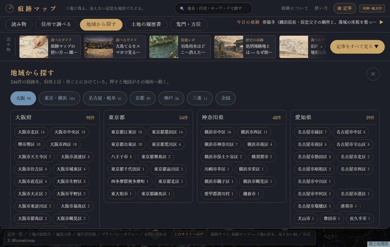Click the 愛甲郡清川村 1 chip
390x247 pixels.
click(219, 194)
